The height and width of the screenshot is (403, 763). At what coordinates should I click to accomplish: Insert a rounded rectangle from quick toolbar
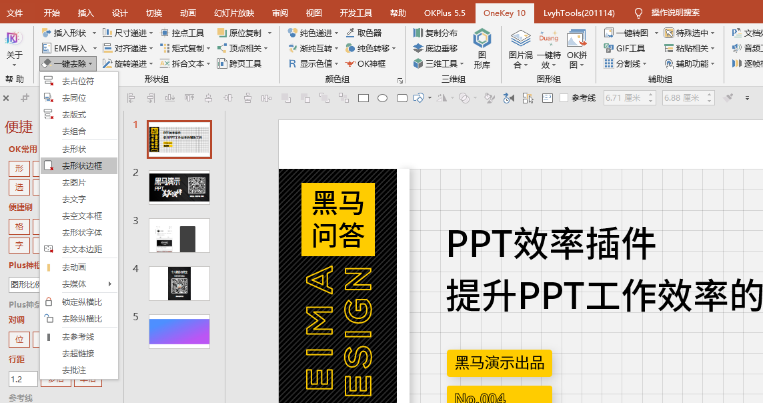pyautogui.click(x=402, y=98)
